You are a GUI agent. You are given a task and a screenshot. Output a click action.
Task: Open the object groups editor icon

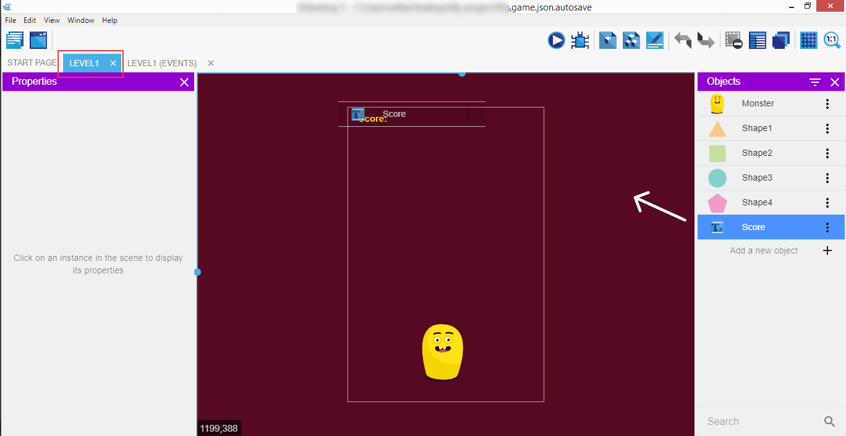[x=631, y=41]
